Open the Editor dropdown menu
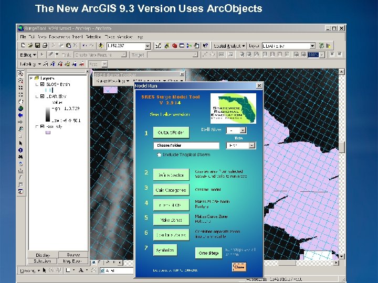The width and height of the screenshot is (378, 283). (x=28, y=55)
